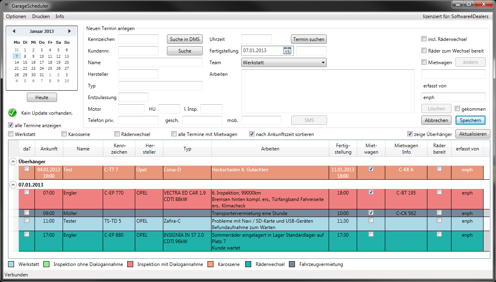Select day 15 in the calendar
496x282 pixels.
(x=25, y=63)
